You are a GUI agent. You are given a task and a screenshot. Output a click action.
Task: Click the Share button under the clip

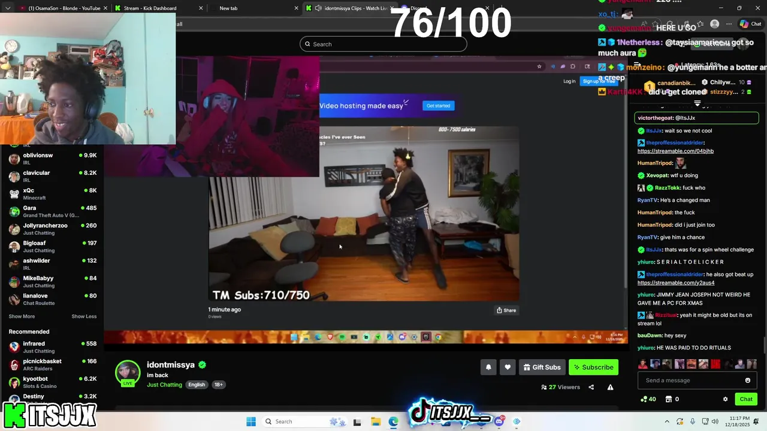pos(506,310)
